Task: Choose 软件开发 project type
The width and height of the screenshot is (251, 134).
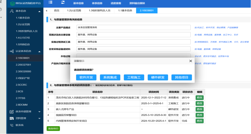Action: coord(86,77)
